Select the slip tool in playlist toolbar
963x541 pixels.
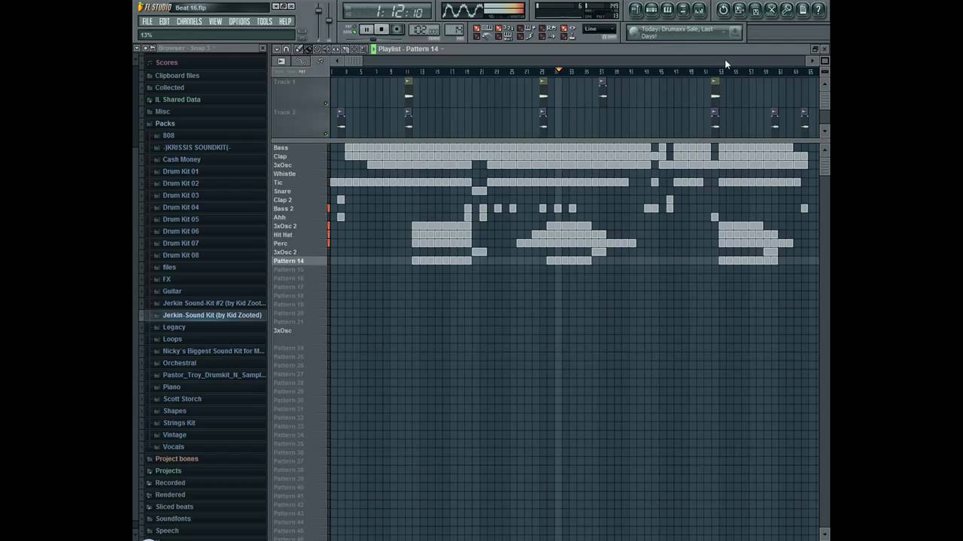(x=336, y=49)
